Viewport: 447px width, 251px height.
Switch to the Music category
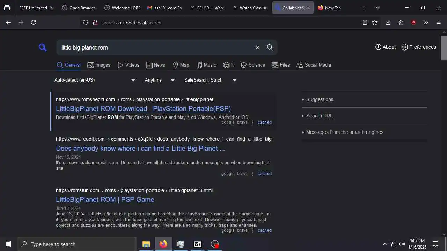tap(206, 65)
